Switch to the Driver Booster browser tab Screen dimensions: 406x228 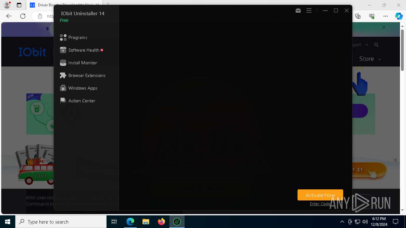(64, 5)
